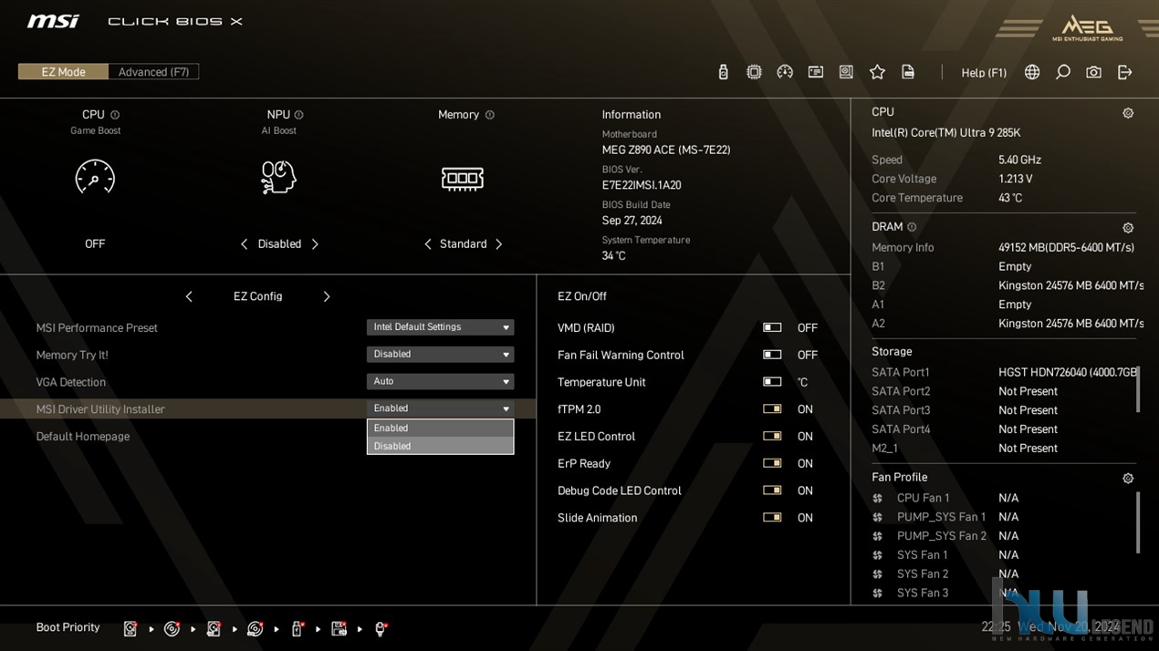
Task: Select the MSI Driver Utility Installer row
Action: [x=268, y=409]
